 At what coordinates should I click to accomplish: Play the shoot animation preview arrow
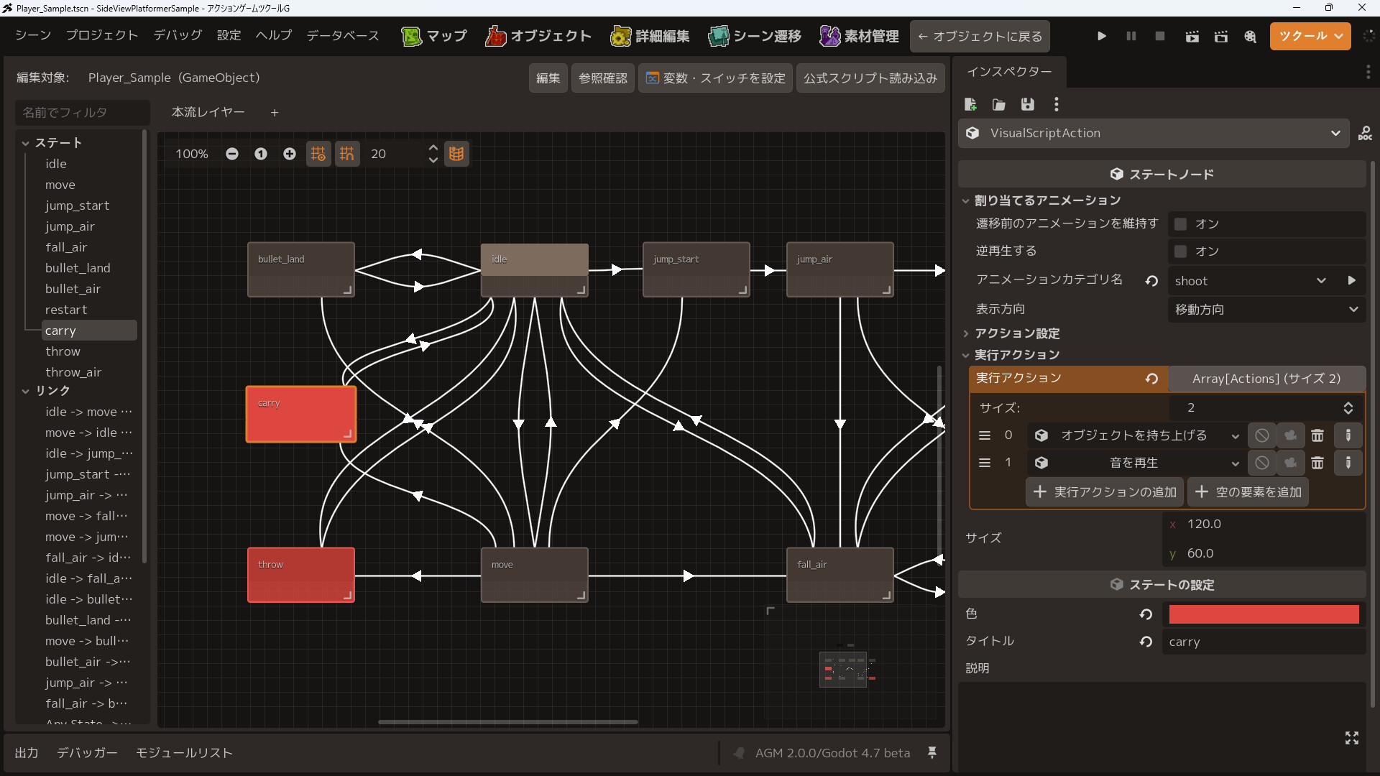pyautogui.click(x=1352, y=281)
